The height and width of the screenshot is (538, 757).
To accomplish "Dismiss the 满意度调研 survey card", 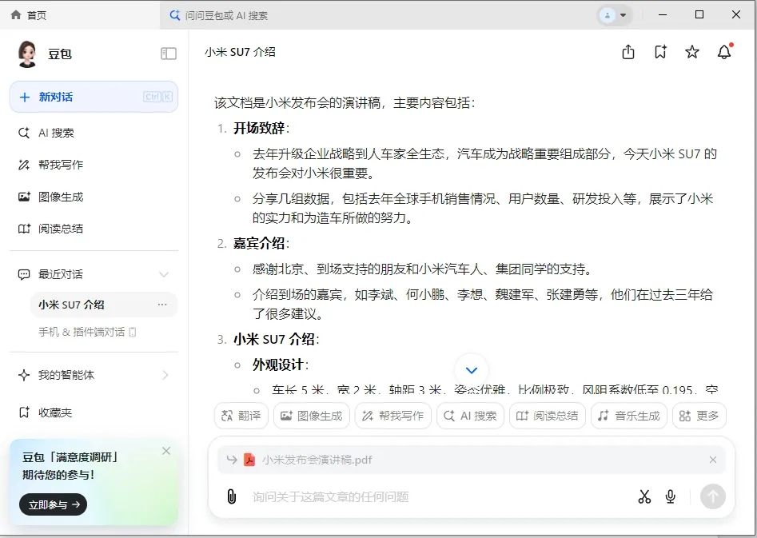I will point(166,451).
